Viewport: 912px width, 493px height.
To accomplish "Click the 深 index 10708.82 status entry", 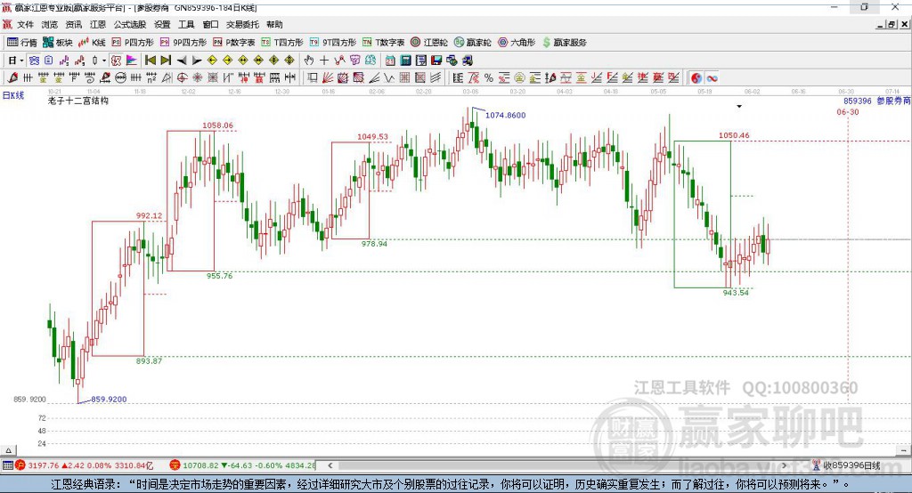I will (242, 465).
